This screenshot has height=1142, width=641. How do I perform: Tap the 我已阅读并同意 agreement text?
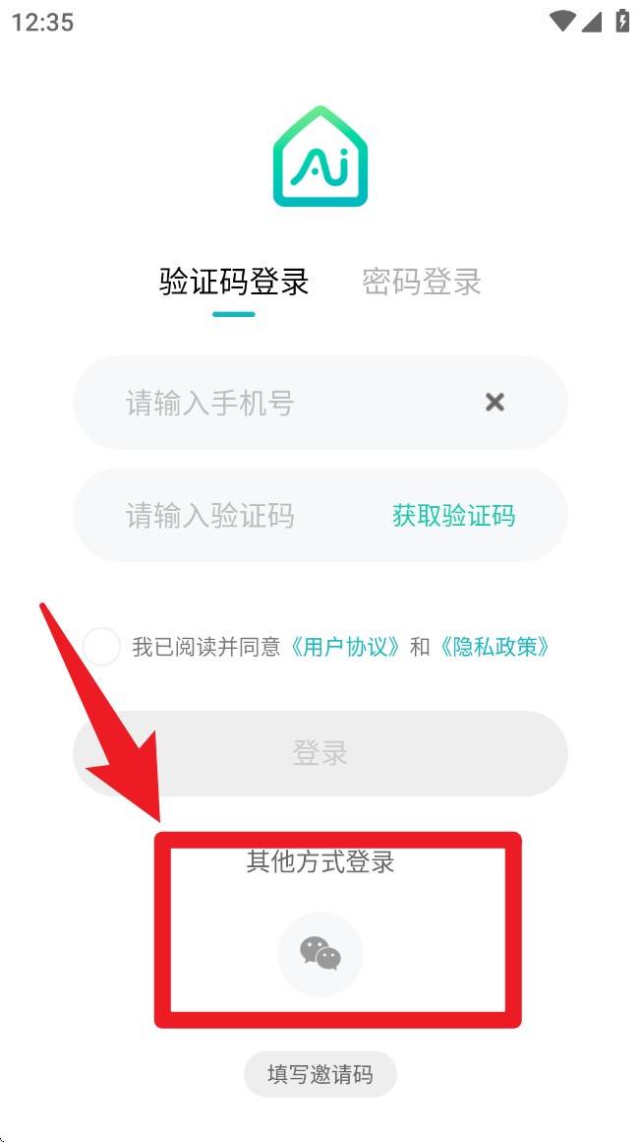pyautogui.click(x=205, y=647)
